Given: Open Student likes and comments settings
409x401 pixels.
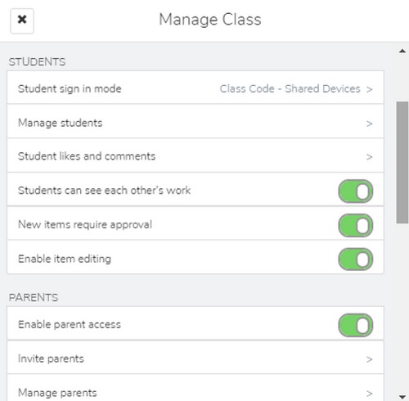Looking at the screenshot, I should pyautogui.click(x=196, y=155).
